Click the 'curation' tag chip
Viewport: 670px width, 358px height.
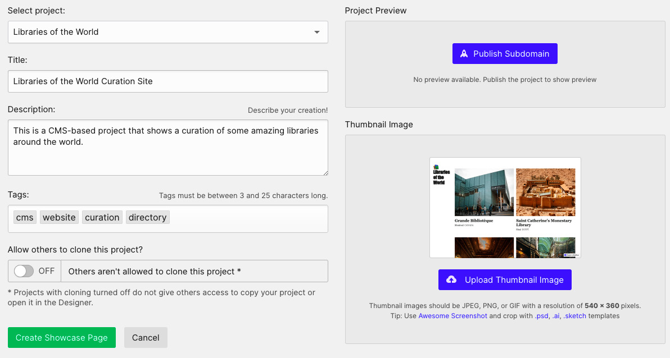[102, 217]
